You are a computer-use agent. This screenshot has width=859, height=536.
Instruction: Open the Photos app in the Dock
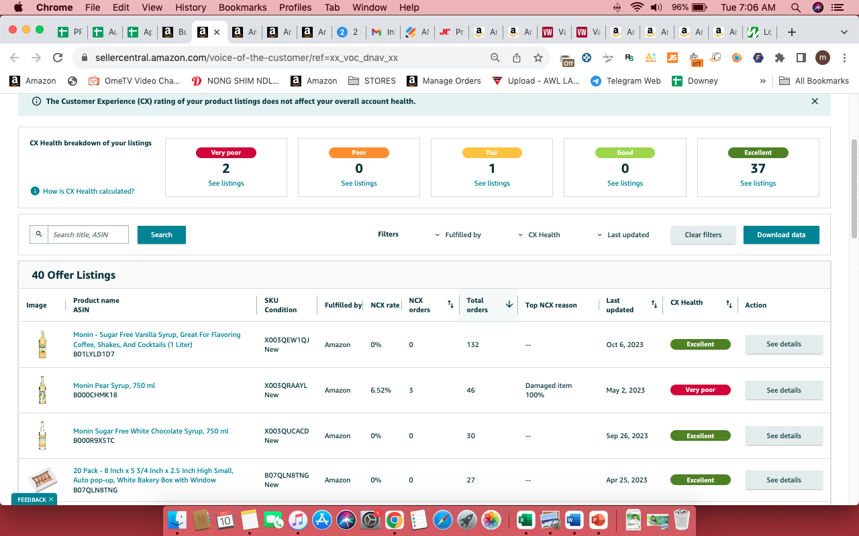pyautogui.click(x=491, y=520)
